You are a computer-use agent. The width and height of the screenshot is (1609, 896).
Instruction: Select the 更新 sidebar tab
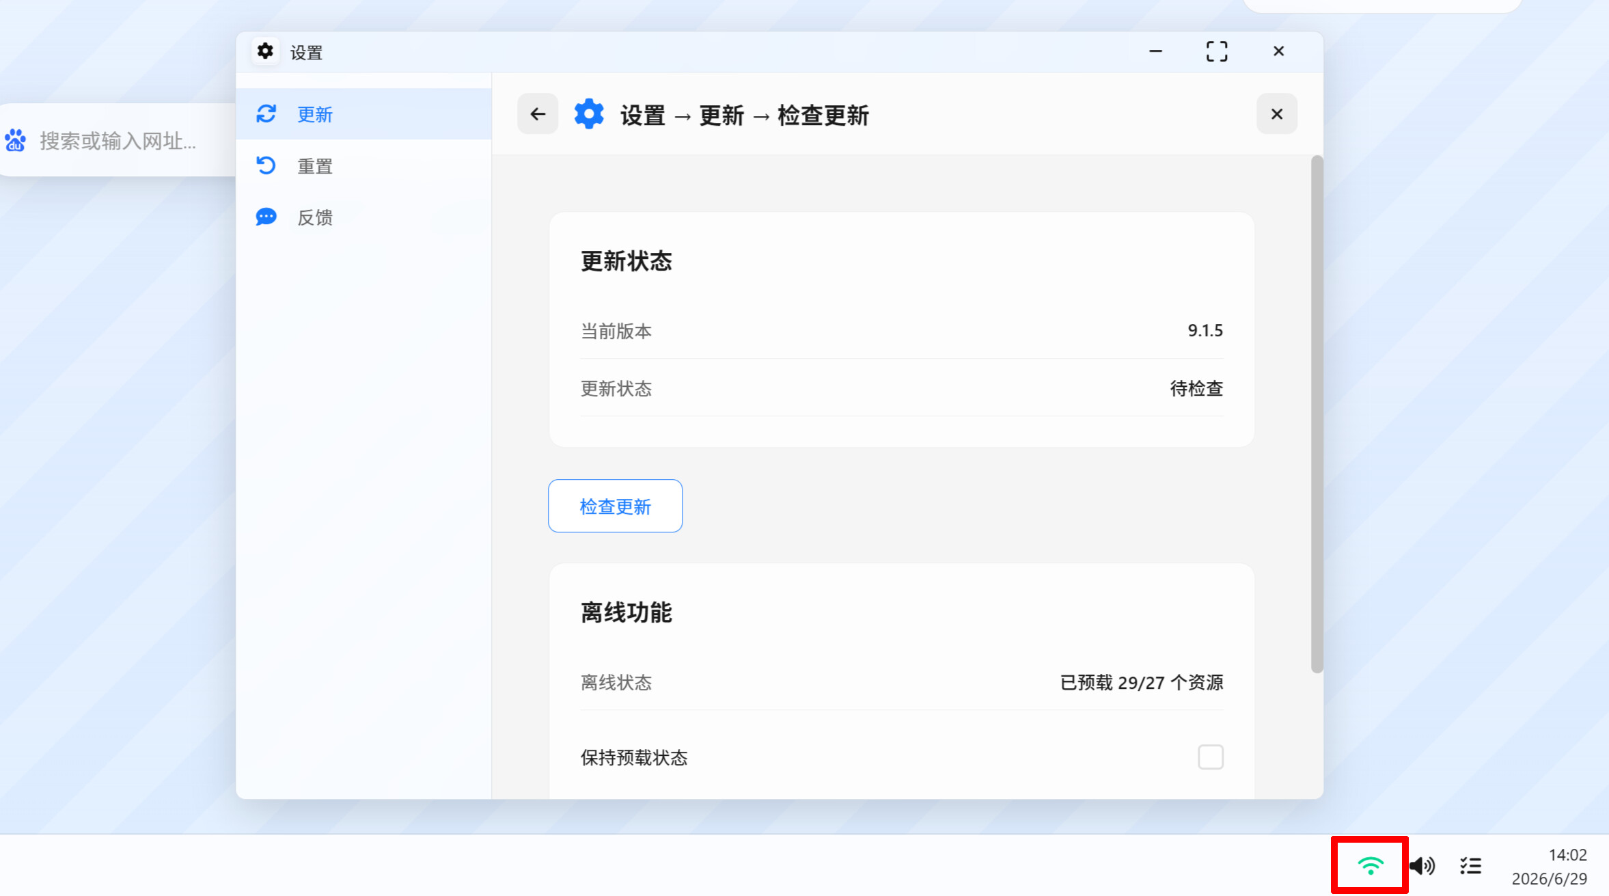pyautogui.click(x=363, y=114)
